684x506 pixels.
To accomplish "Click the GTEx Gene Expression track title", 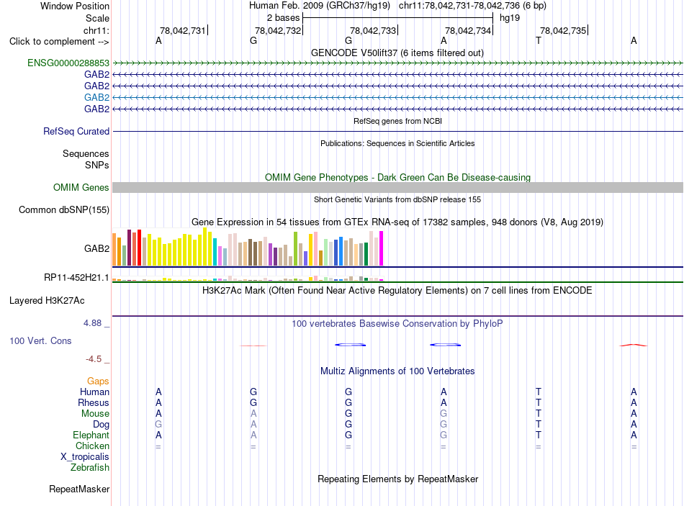I will [397, 222].
